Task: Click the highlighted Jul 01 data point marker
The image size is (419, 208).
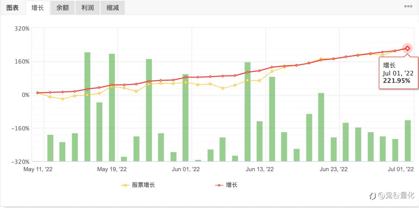Action: tap(408, 48)
